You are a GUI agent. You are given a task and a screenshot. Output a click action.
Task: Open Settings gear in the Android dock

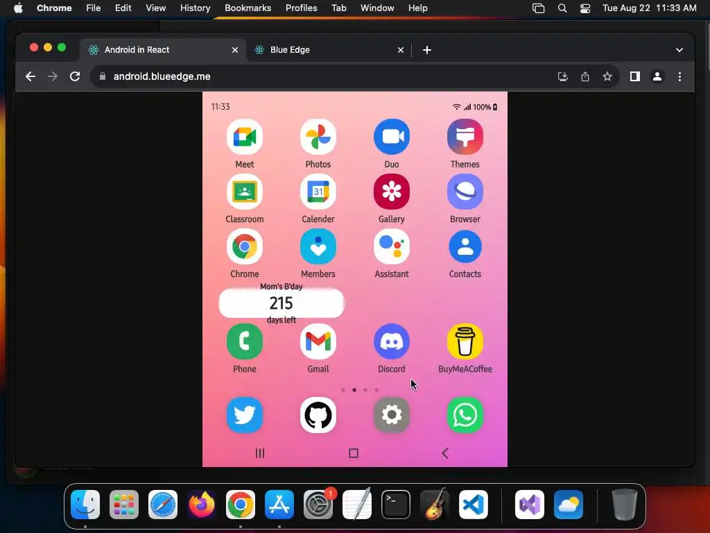click(x=392, y=415)
